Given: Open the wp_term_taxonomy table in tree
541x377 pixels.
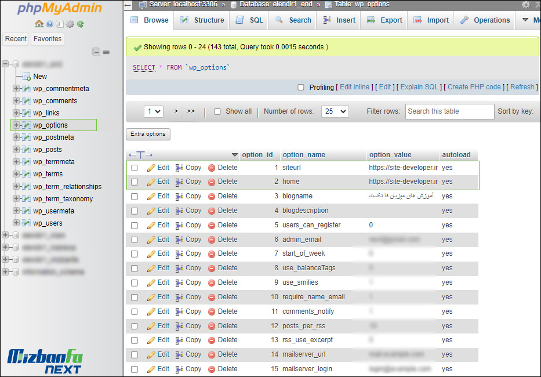Looking at the screenshot, I should [x=63, y=199].
